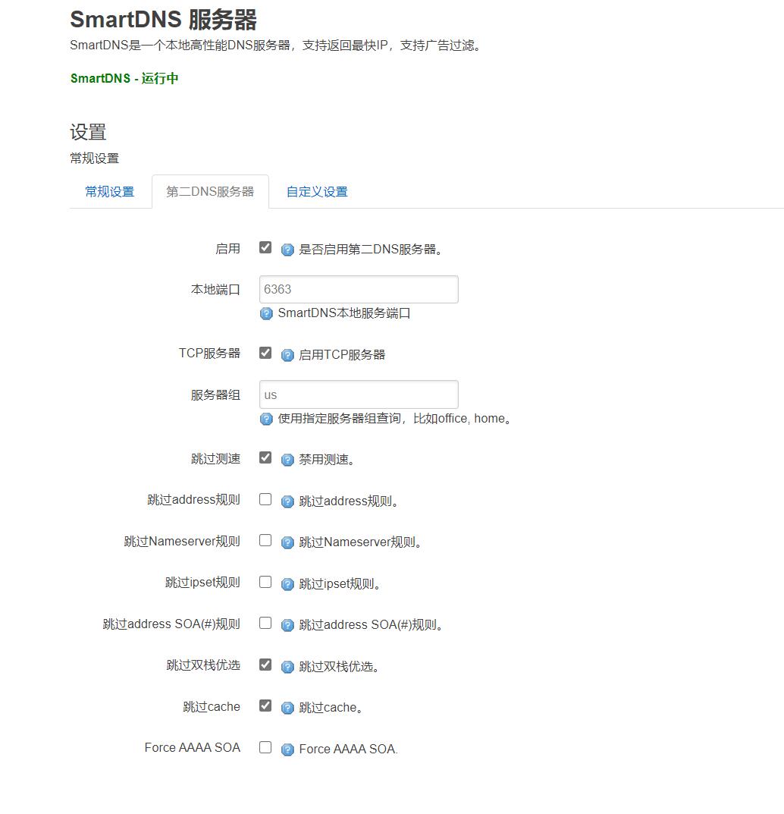Click help icon beside 是否启用第二DNS服务器
Viewport: 784px width, 814px height.
[287, 250]
